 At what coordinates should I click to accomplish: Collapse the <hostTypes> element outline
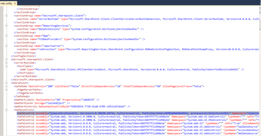point(6,66)
